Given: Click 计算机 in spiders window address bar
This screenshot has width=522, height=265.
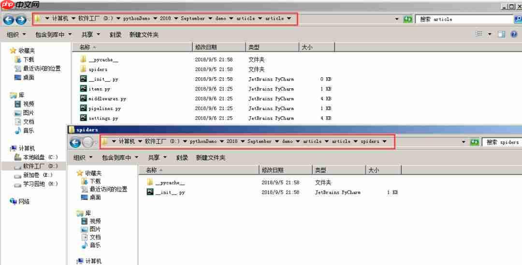Looking at the screenshot, I should click(x=127, y=141).
